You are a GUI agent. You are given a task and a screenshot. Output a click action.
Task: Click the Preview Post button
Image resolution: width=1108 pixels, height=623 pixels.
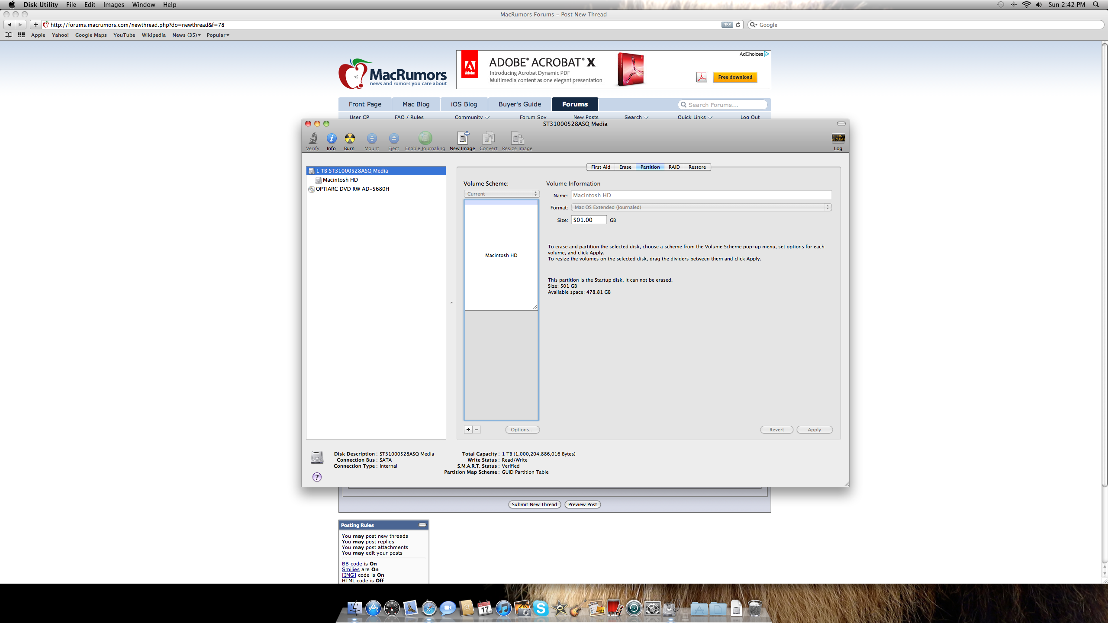click(582, 504)
